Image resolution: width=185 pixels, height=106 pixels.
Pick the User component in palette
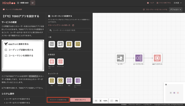[61, 44]
